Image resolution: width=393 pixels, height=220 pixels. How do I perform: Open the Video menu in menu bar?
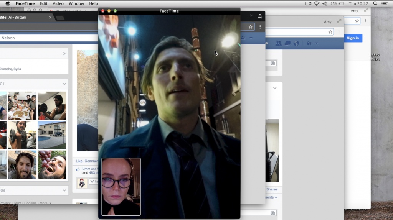(58, 3)
